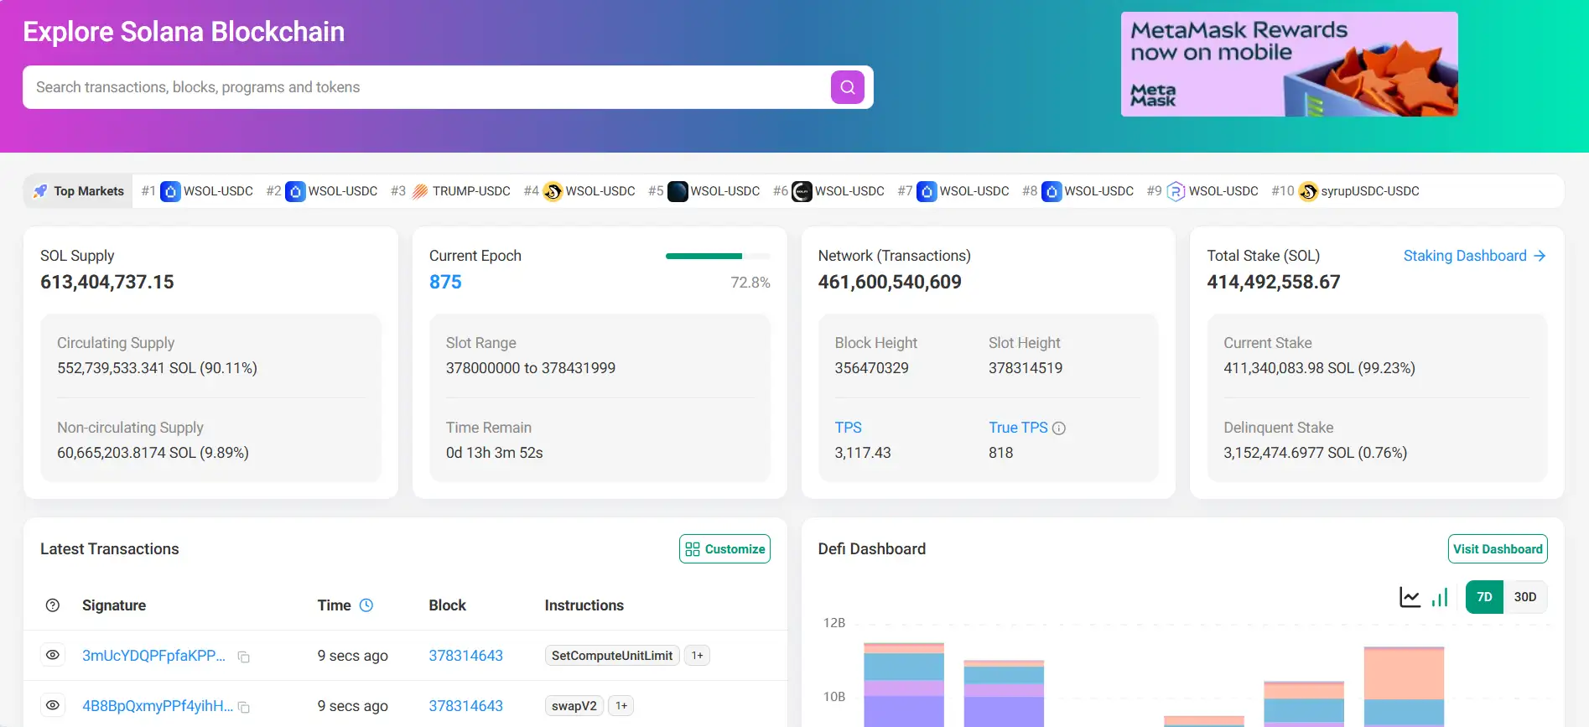The height and width of the screenshot is (727, 1589).
Task: Toggle eye icon for 3mUcYDQPFpfaKPP transaction
Action: 53,655
